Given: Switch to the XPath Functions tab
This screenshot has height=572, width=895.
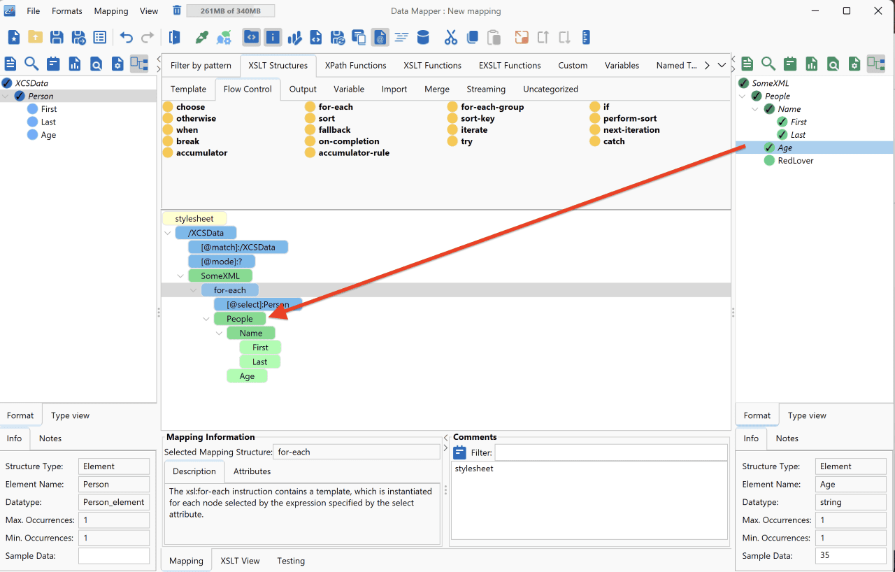Looking at the screenshot, I should pyautogui.click(x=355, y=65).
